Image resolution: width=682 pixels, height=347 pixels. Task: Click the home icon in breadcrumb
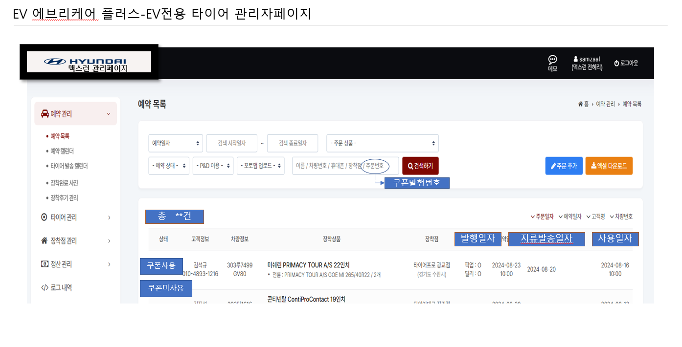tap(581, 104)
